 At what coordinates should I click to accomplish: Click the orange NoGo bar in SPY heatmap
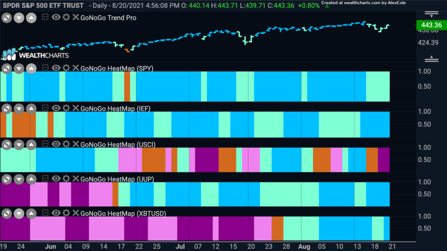[127, 87]
